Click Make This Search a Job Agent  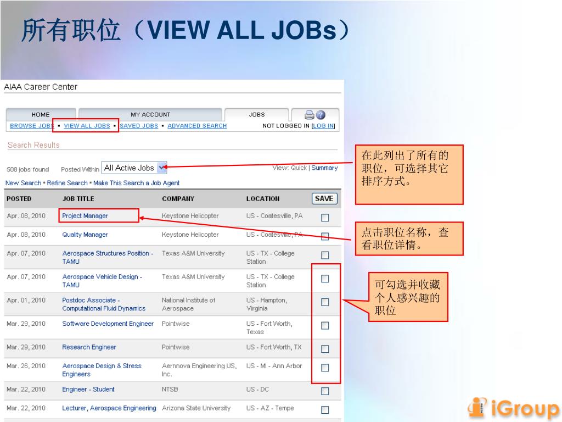[136, 183]
